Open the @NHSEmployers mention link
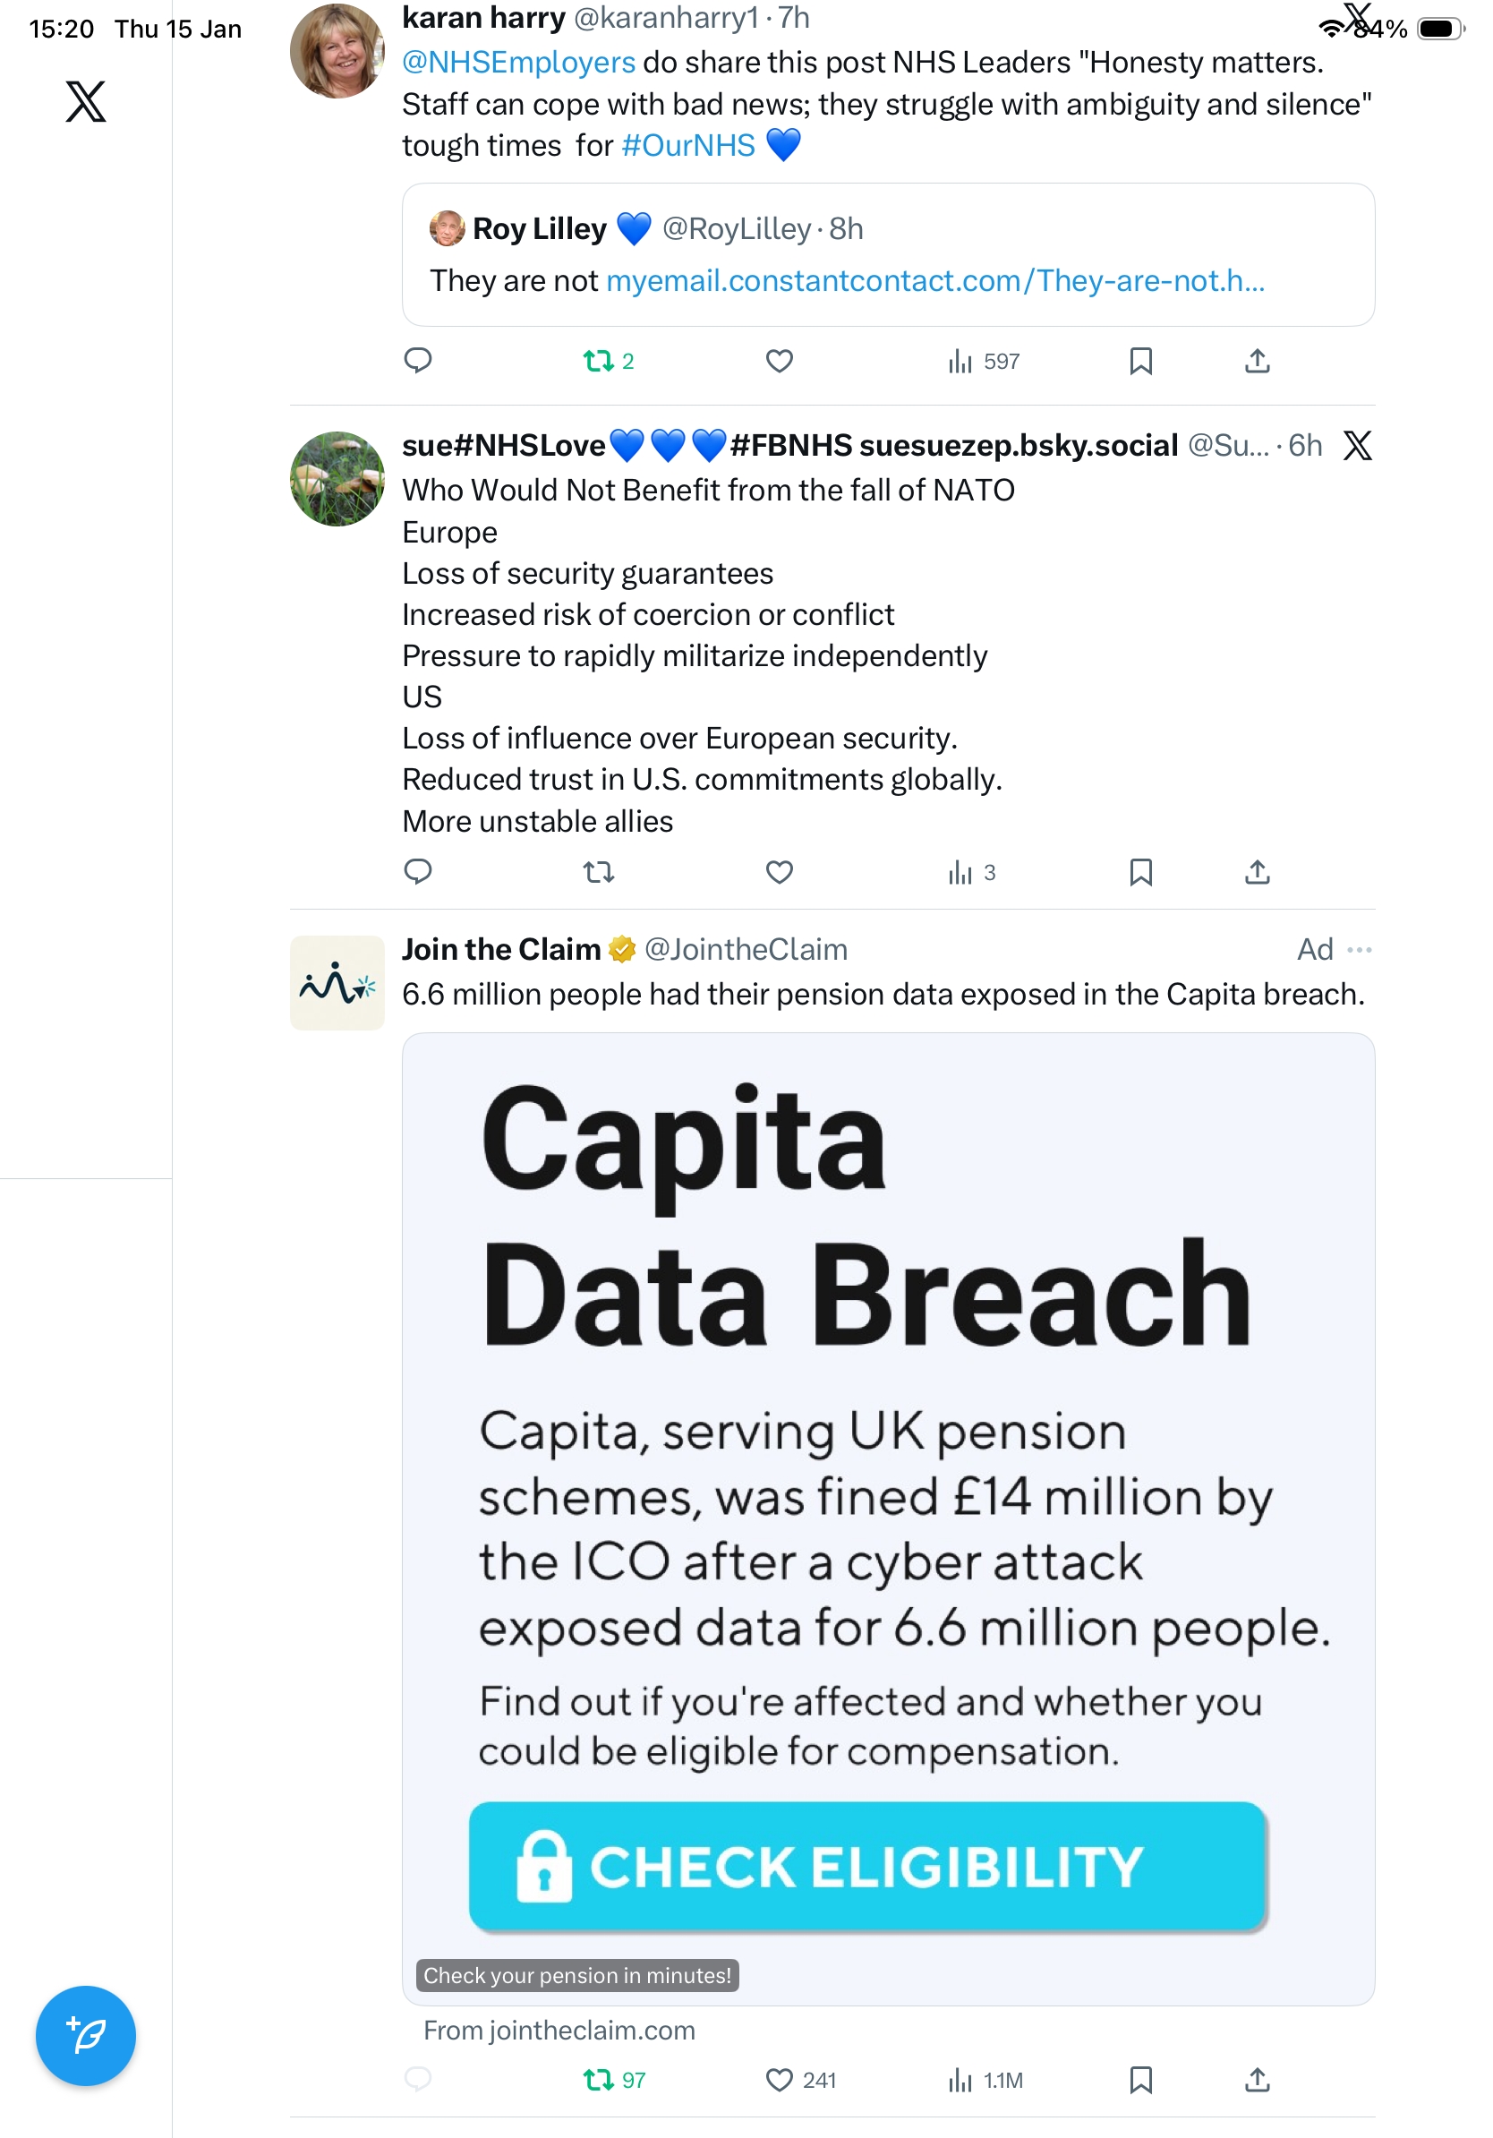This screenshot has width=1493, height=2138. [518, 63]
